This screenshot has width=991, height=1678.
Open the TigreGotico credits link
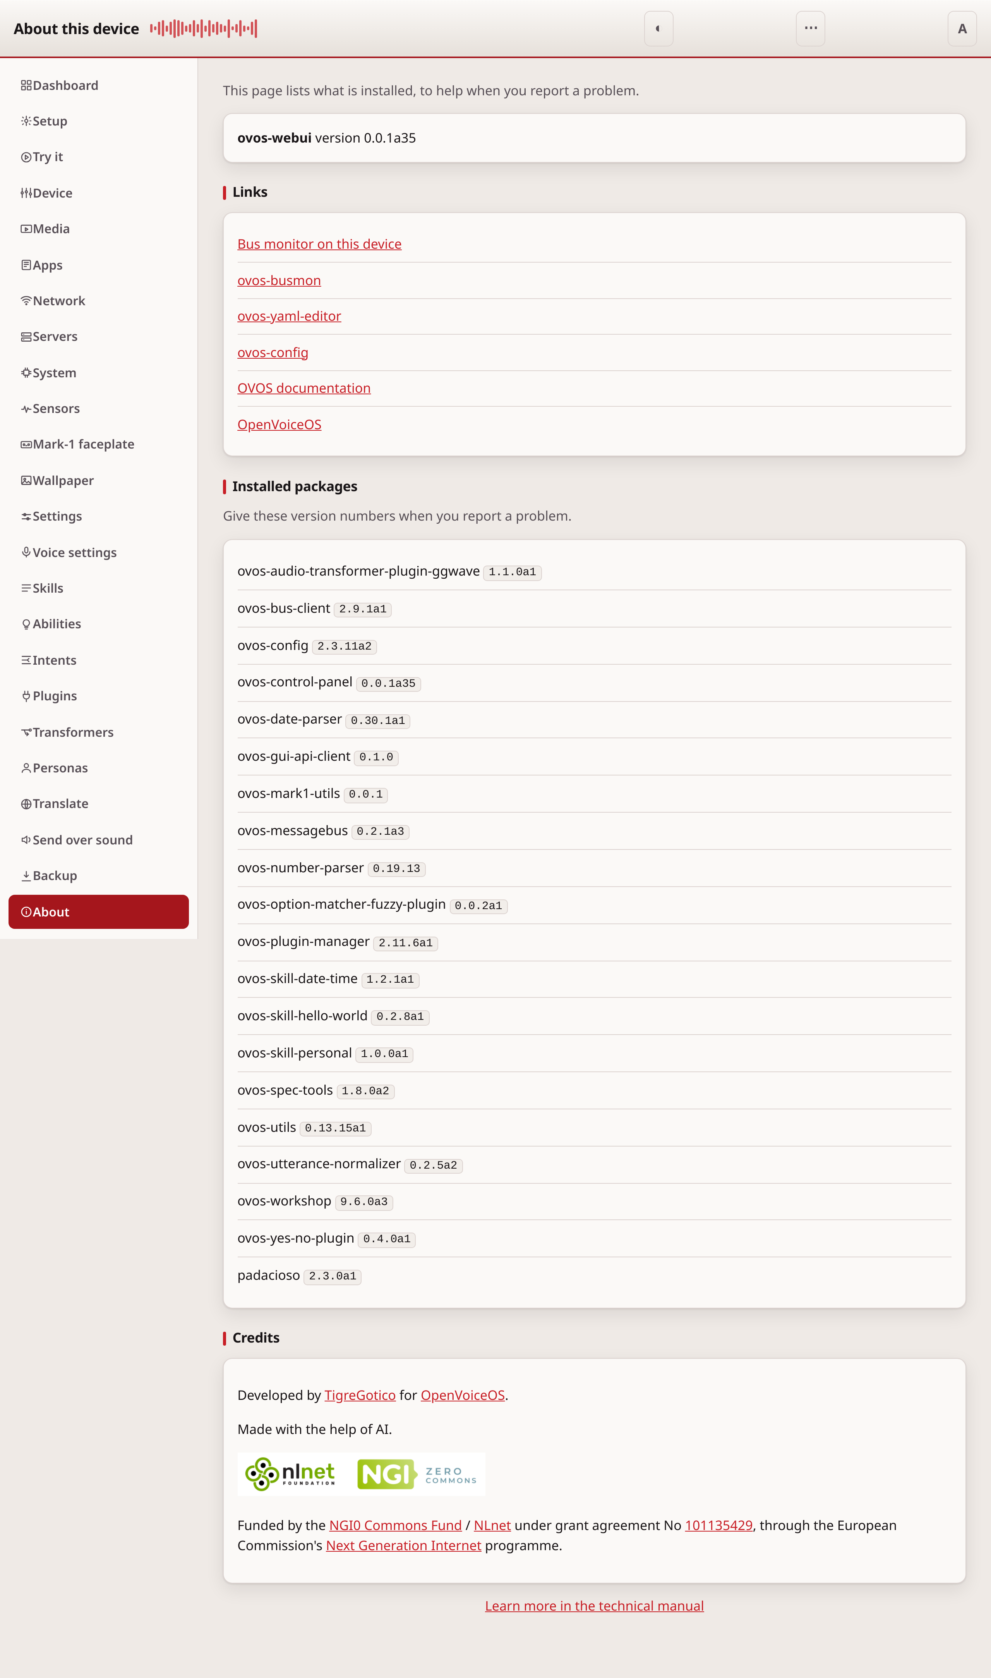[360, 1396]
